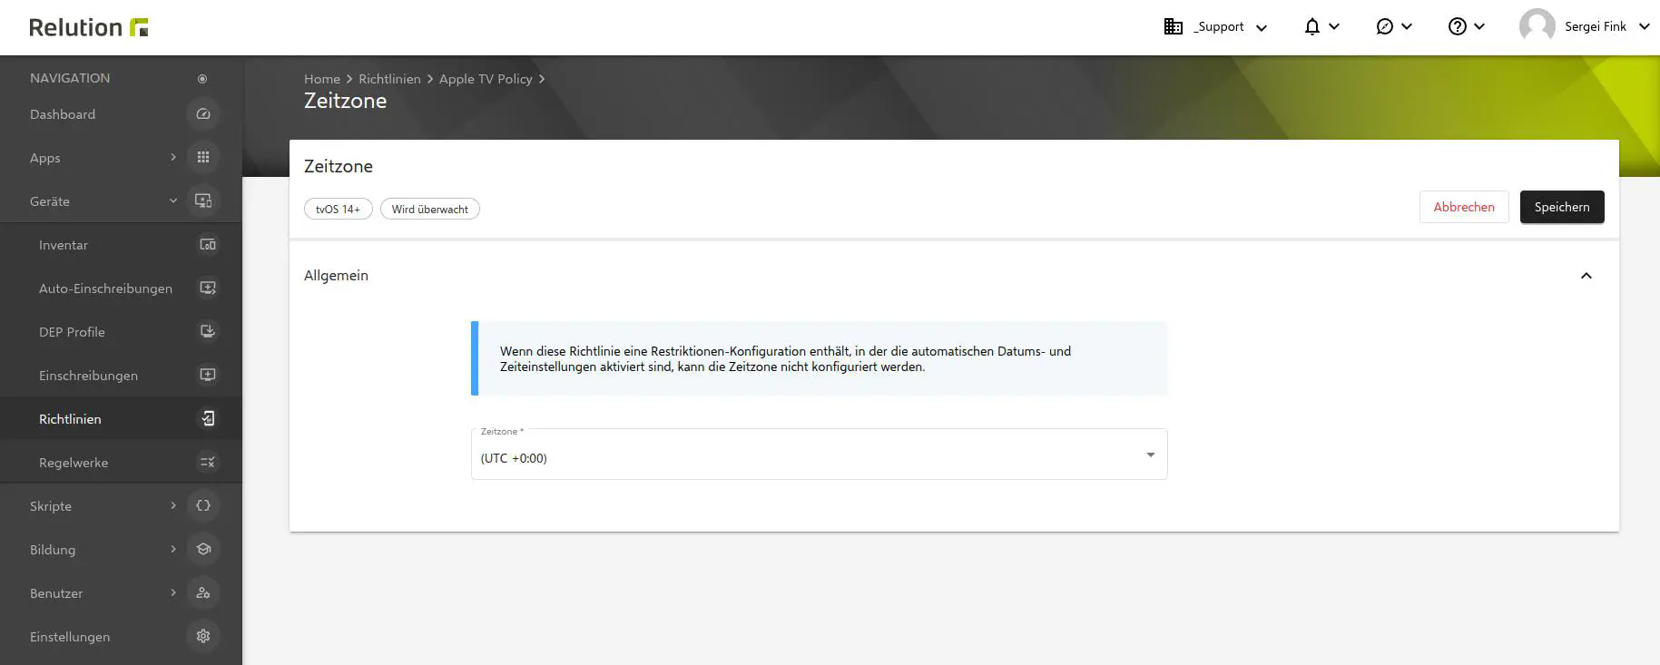Open Inventar menu item
1660x665 pixels.
click(x=64, y=245)
